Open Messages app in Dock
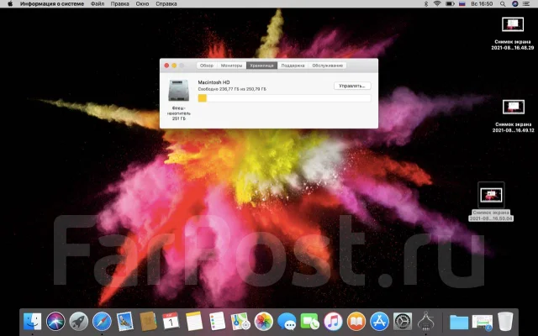This screenshot has height=336, width=538. [x=287, y=322]
